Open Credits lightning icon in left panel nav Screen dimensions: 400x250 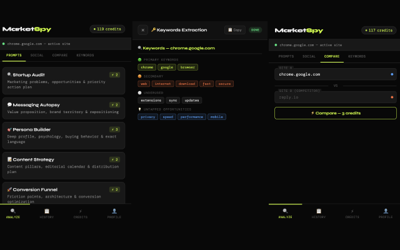[x=81, y=211]
